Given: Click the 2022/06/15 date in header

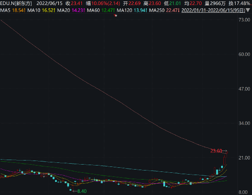Looking at the screenshot, I should click(x=49, y=3).
